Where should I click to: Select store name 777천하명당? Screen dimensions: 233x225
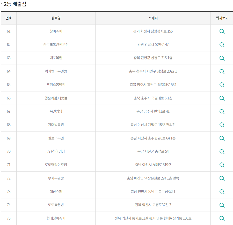56,151
